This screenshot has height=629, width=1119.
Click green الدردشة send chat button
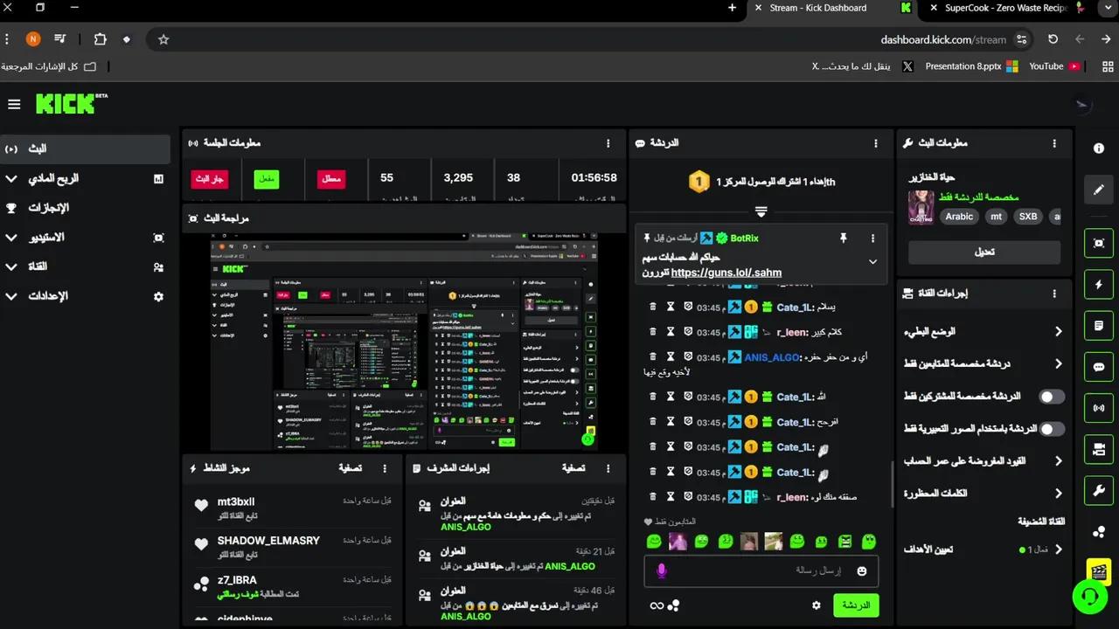click(x=855, y=605)
